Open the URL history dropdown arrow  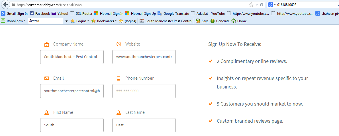click(x=257, y=5)
